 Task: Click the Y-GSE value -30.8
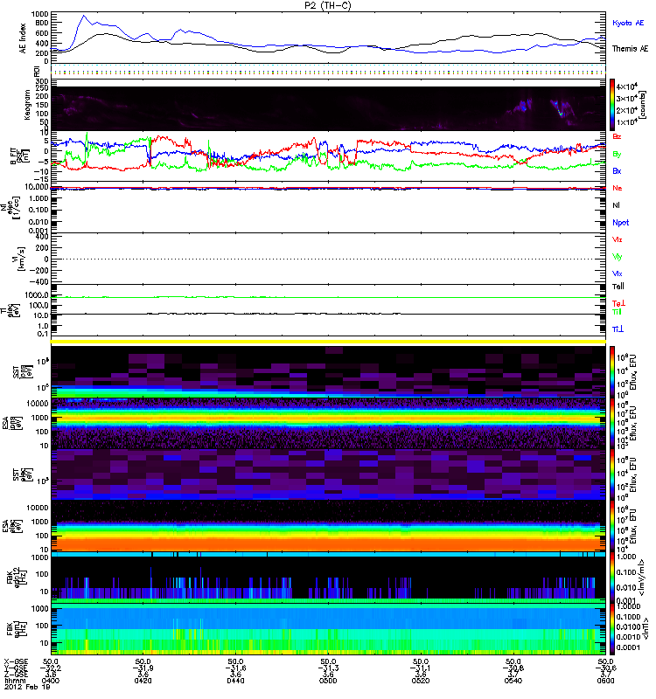click(x=513, y=668)
